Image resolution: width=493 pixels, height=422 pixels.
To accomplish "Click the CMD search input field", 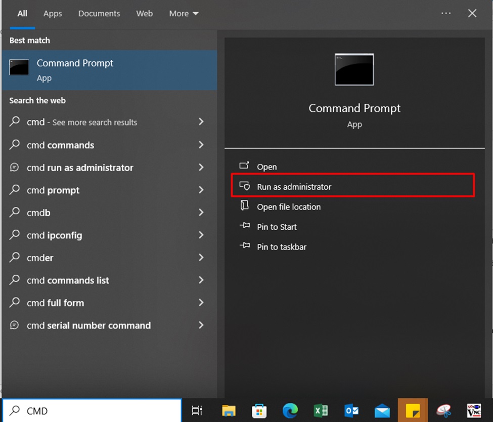I will point(91,410).
